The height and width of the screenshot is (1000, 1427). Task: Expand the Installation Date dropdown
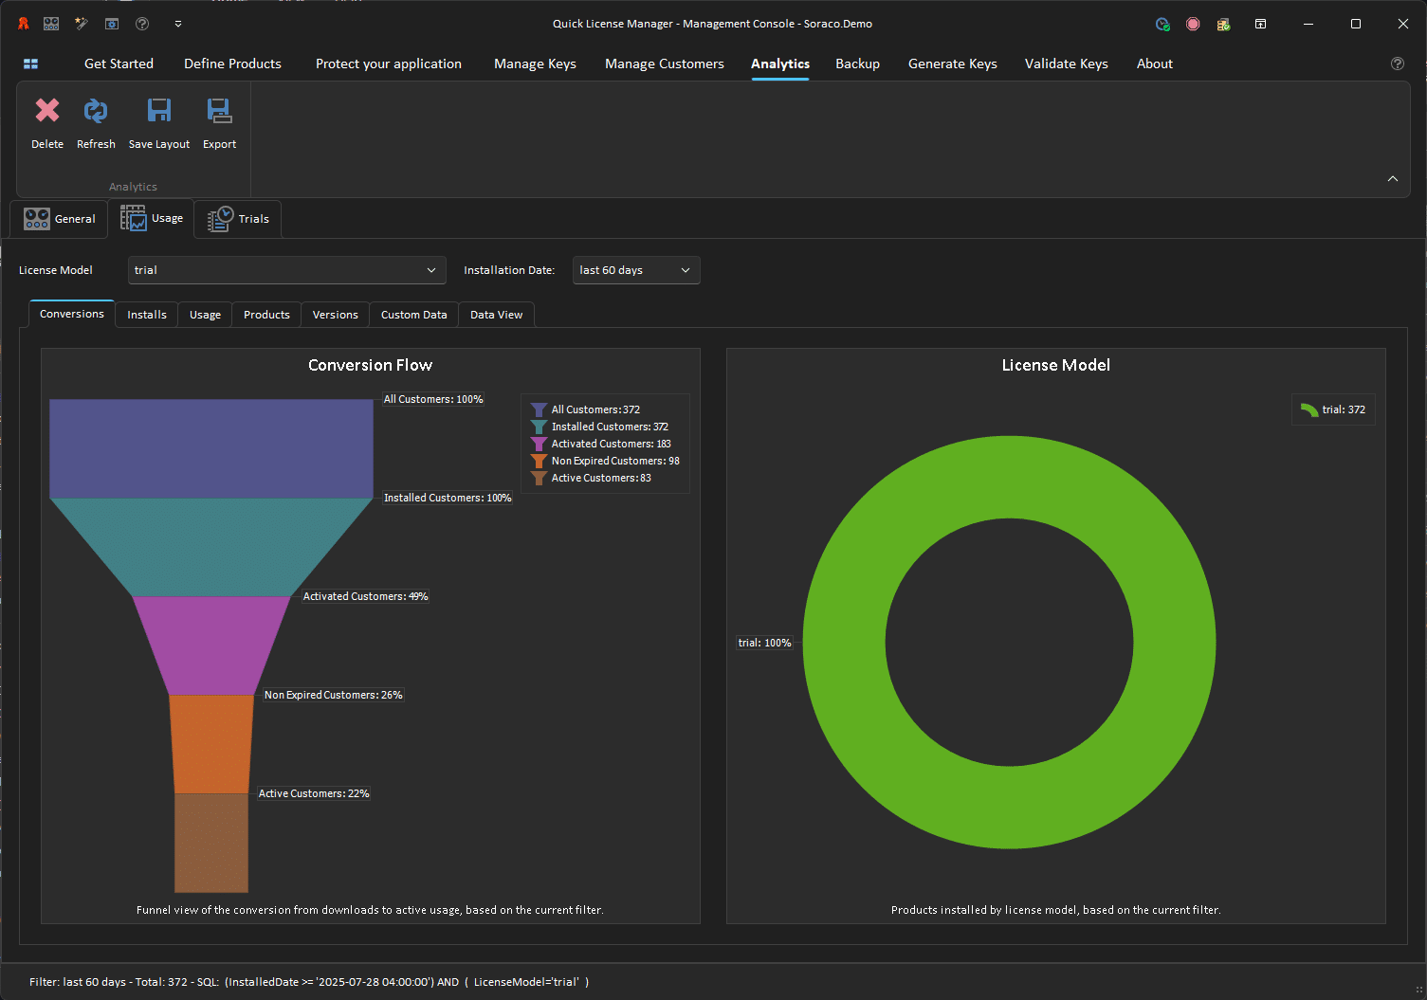[x=636, y=270]
